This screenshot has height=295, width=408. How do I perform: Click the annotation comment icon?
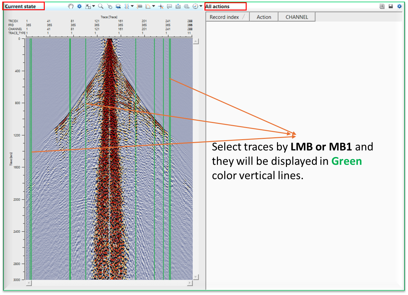pos(169,6)
